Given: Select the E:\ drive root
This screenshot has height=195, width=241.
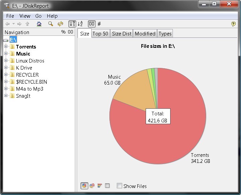Looking at the screenshot, I should coord(13,40).
